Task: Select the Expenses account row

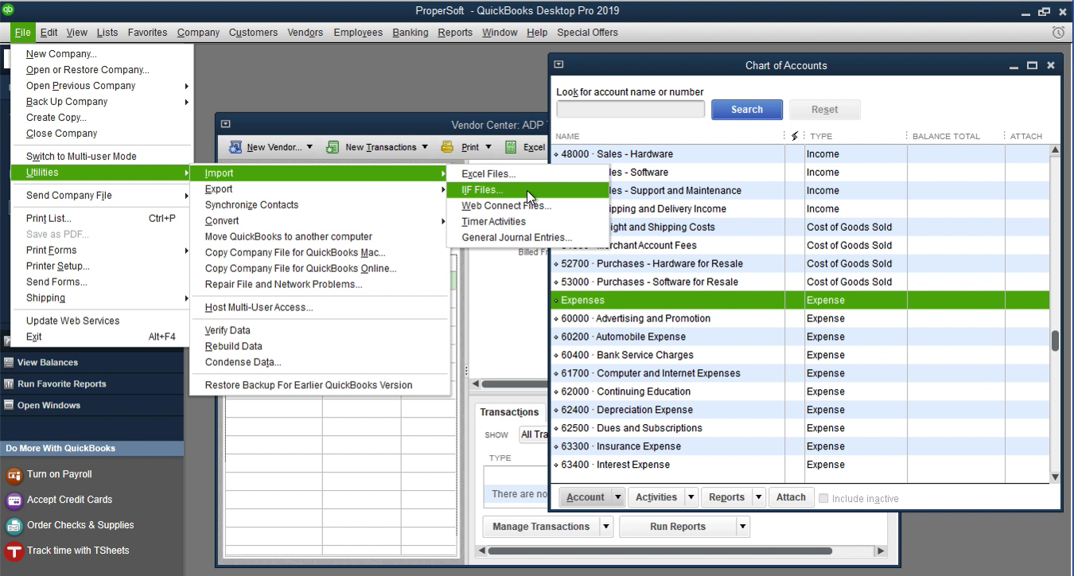Action: coord(800,301)
